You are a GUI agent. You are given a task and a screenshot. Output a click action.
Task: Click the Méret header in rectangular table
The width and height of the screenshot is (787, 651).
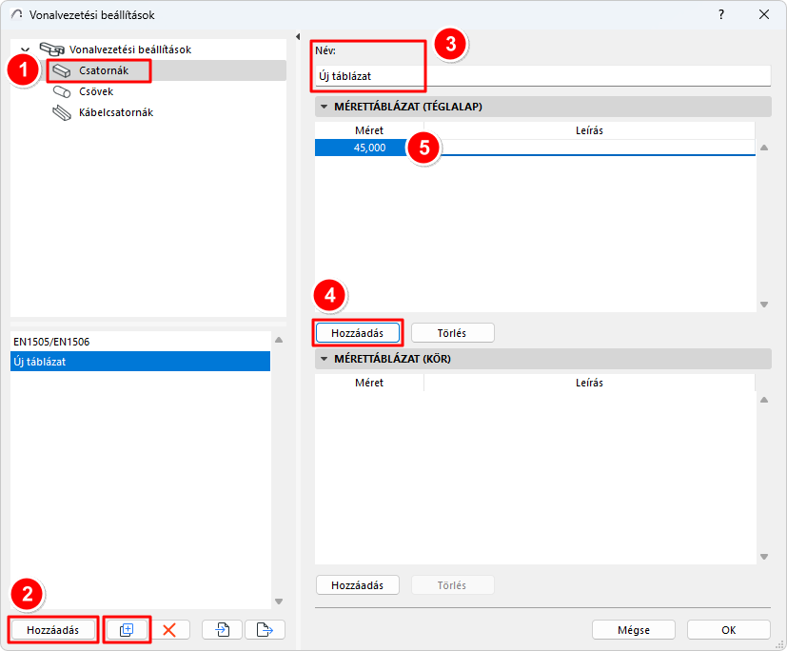point(369,130)
